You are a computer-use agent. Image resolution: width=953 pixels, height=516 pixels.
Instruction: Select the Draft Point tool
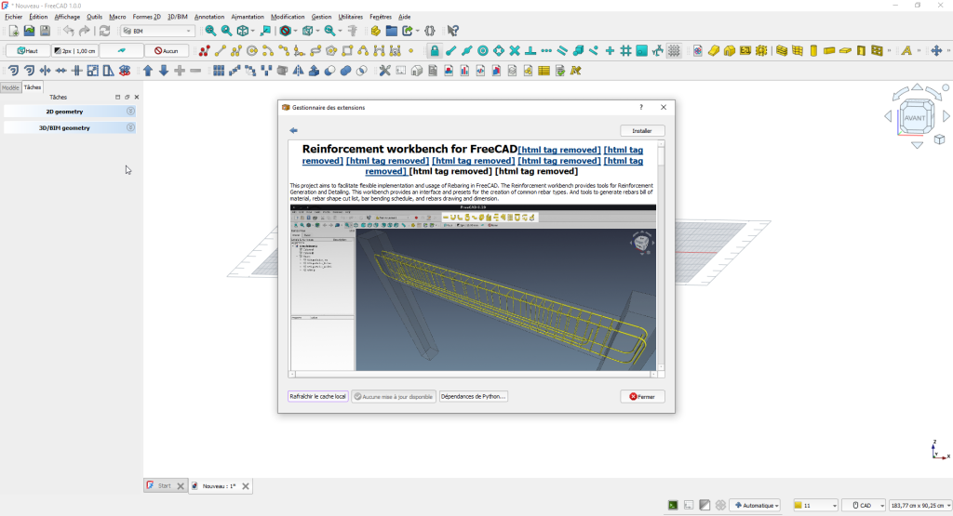pos(410,51)
